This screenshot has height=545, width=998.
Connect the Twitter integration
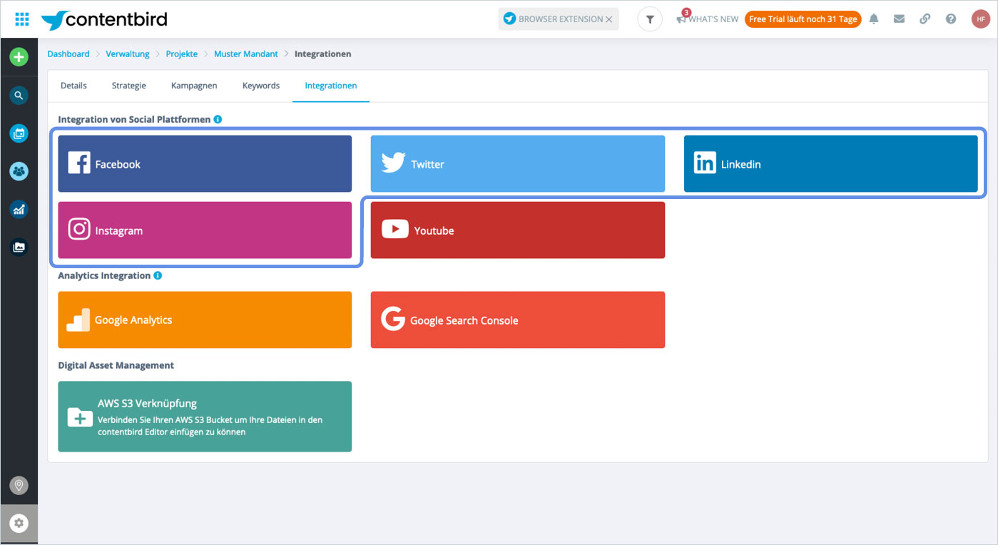[x=518, y=163]
